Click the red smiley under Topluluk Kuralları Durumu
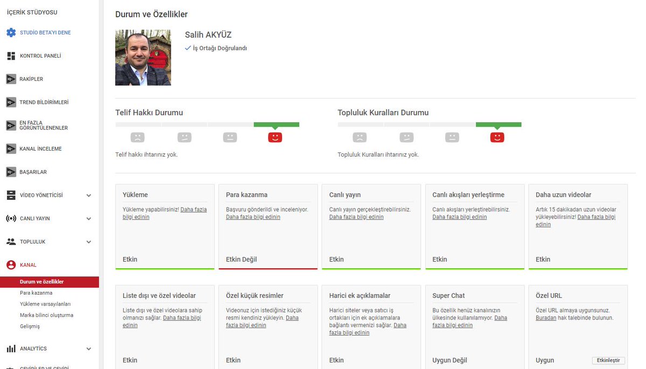The image size is (646, 369). [x=497, y=137]
